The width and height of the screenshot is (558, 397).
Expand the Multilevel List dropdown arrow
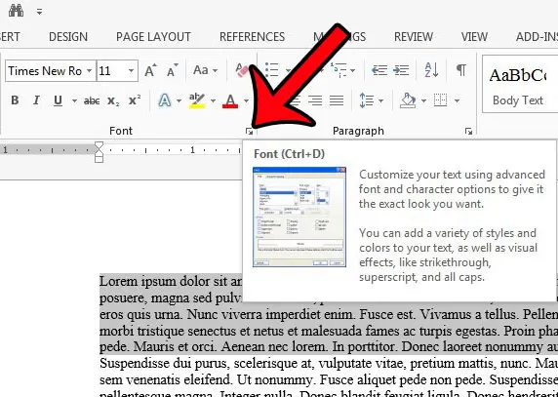(352, 70)
